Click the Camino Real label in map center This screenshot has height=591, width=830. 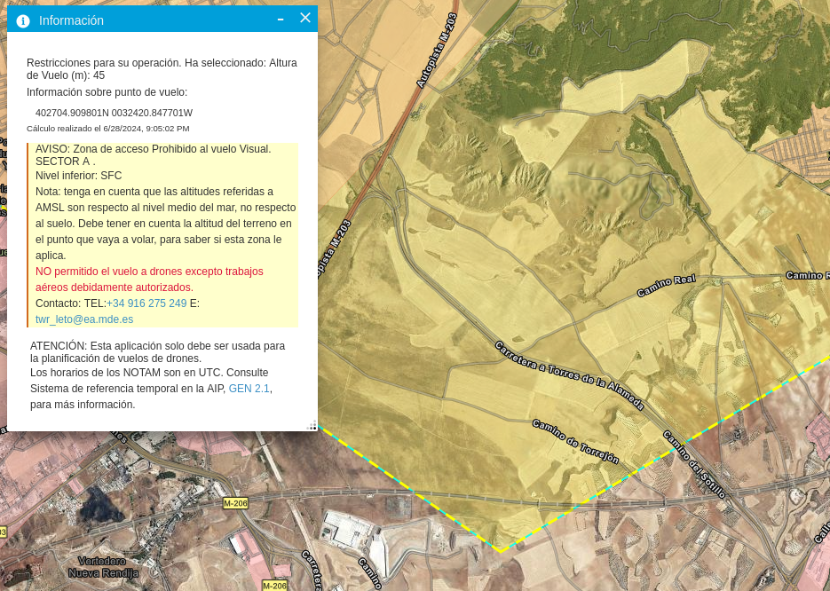tap(666, 286)
